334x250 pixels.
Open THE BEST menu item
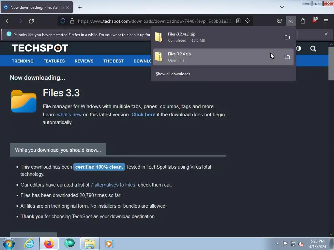point(113,61)
